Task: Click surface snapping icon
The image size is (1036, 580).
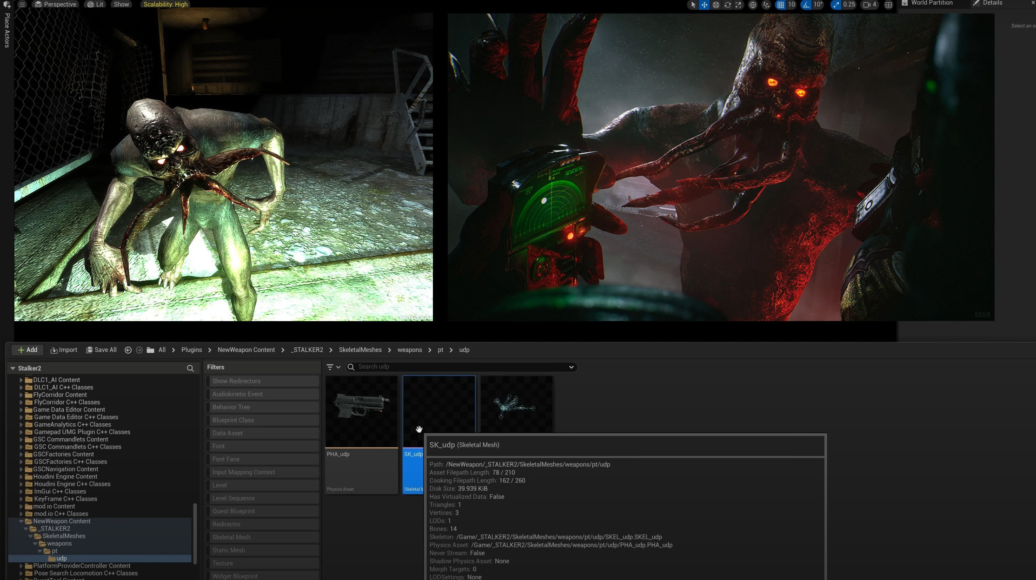Action: click(x=766, y=5)
